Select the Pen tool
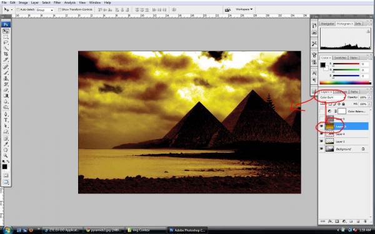 6,114
